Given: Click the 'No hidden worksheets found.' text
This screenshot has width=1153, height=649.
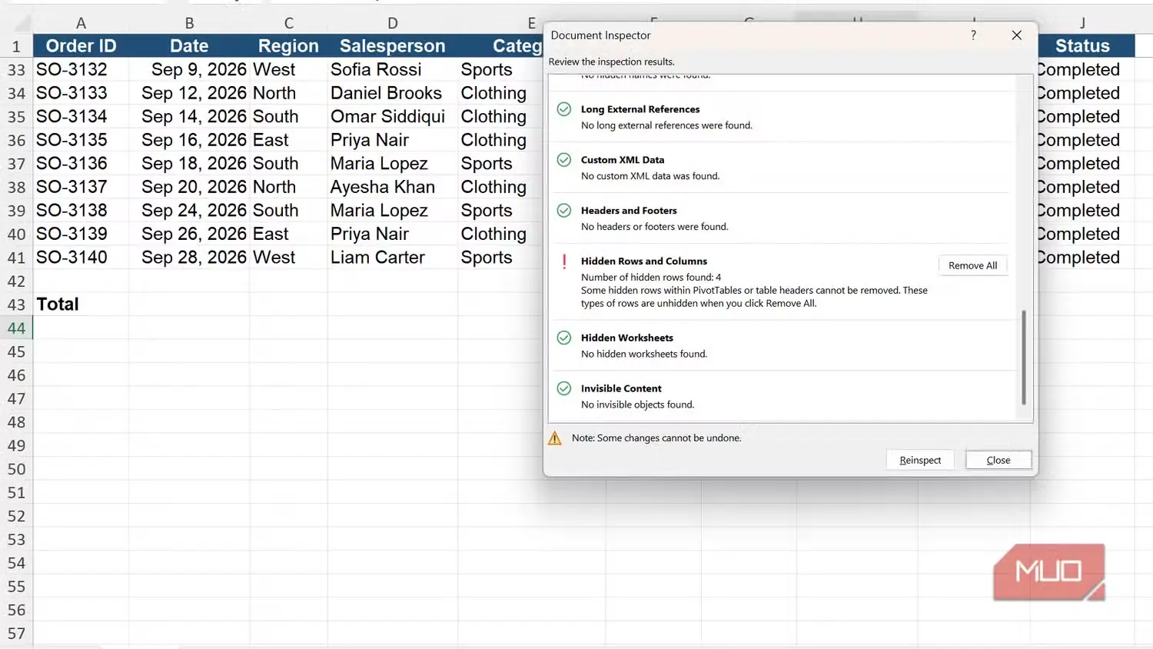Looking at the screenshot, I should click(x=644, y=354).
